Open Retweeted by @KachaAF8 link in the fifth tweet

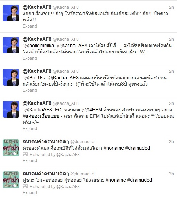(55, 155)
